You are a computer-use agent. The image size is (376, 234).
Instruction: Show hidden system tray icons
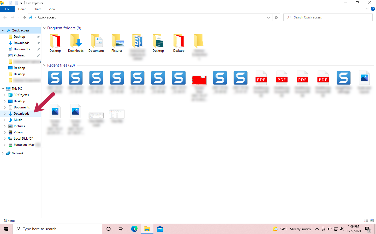tap(317, 229)
